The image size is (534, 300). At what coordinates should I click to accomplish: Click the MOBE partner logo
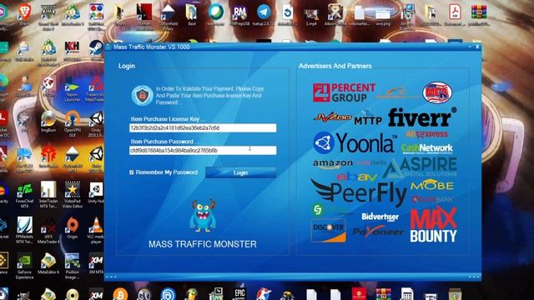tap(432, 186)
